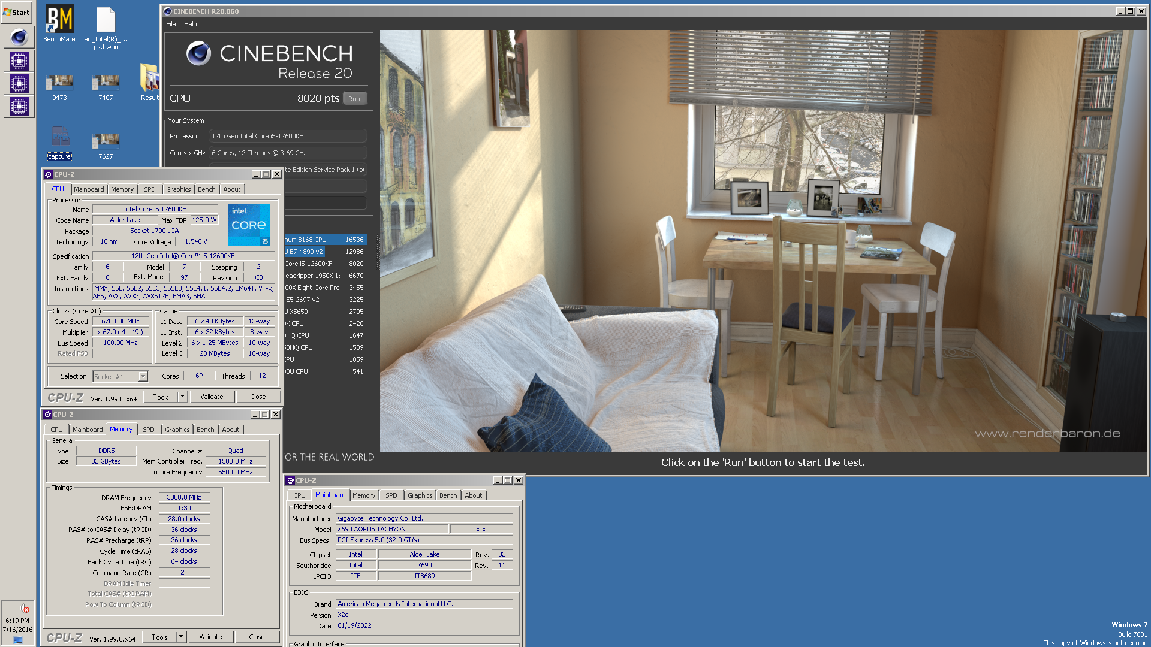Switch to Graphics tab in CPU-Z Mainboard window
The width and height of the screenshot is (1151, 647).
pos(420,495)
